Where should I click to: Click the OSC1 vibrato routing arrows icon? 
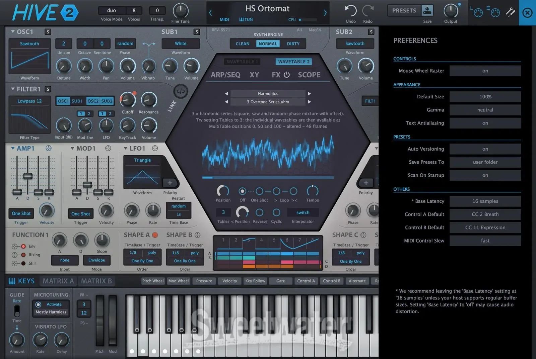(148, 44)
